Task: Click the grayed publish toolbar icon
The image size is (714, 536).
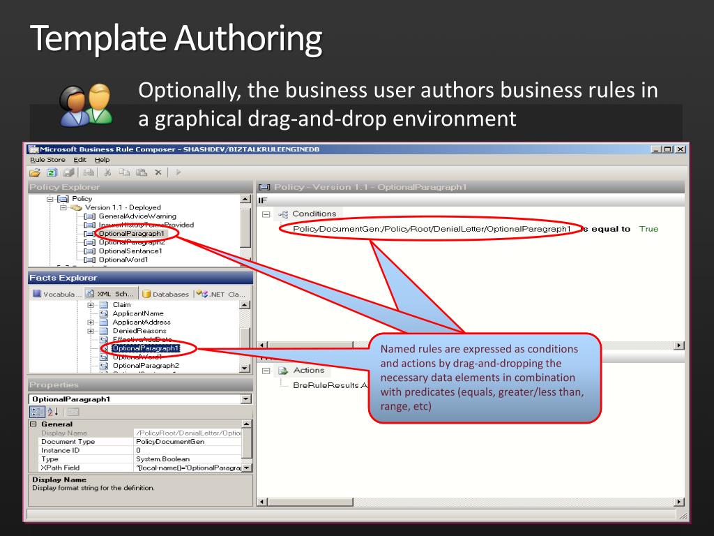Action: click(89, 173)
